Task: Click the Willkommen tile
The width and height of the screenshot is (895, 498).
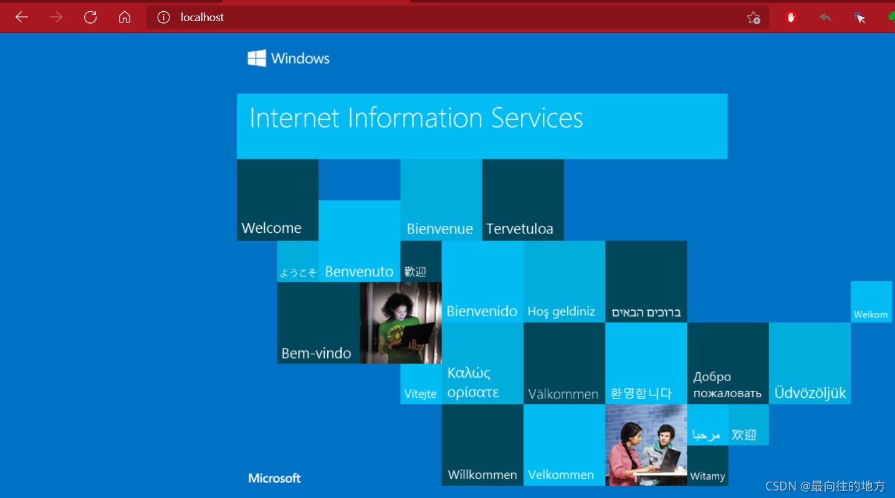Action: pyautogui.click(x=482, y=445)
